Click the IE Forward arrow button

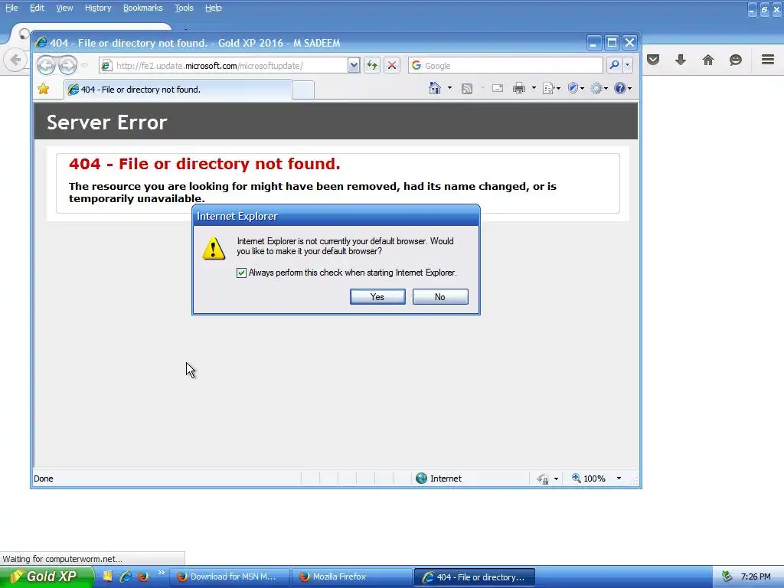pyautogui.click(x=67, y=65)
